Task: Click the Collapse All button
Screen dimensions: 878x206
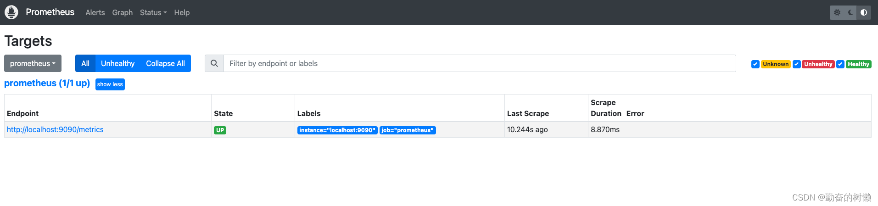Action: (x=165, y=63)
